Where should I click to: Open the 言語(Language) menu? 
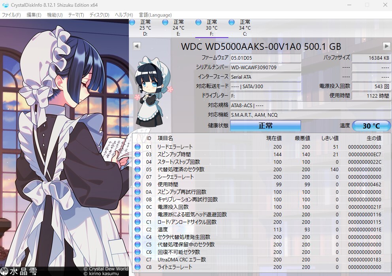point(155,15)
